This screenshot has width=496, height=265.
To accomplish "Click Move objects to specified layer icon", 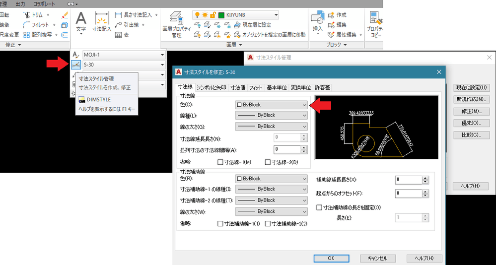I will [x=237, y=34].
